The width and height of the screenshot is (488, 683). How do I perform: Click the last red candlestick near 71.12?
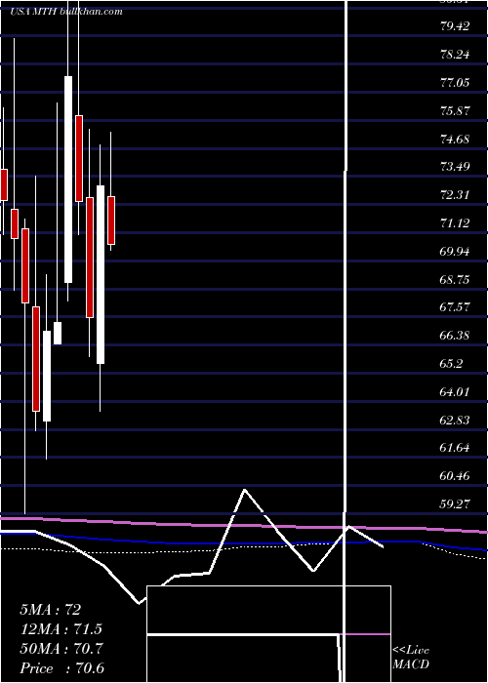pyautogui.click(x=111, y=221)
